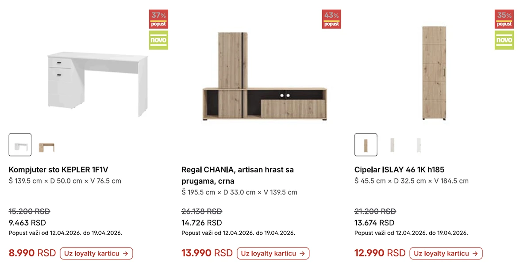Open the Cipelar ISLAY 46 1K h185 link
This screenshot has width=531, height=263.
(x=400, y=169)
